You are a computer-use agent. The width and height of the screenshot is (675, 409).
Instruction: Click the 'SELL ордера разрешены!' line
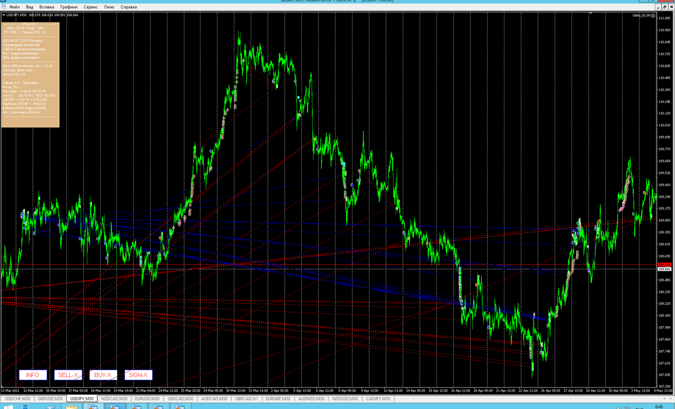[21, 57]
